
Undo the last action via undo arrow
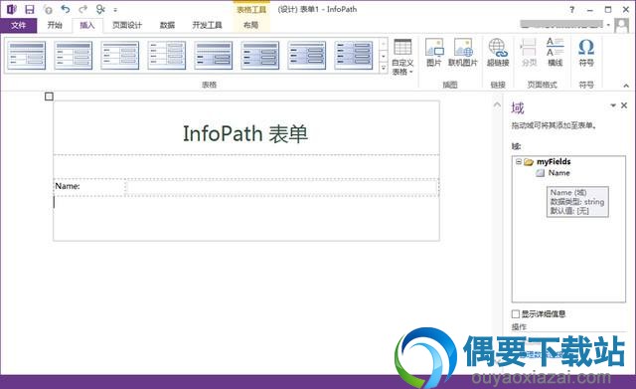[x=66, y=9]
